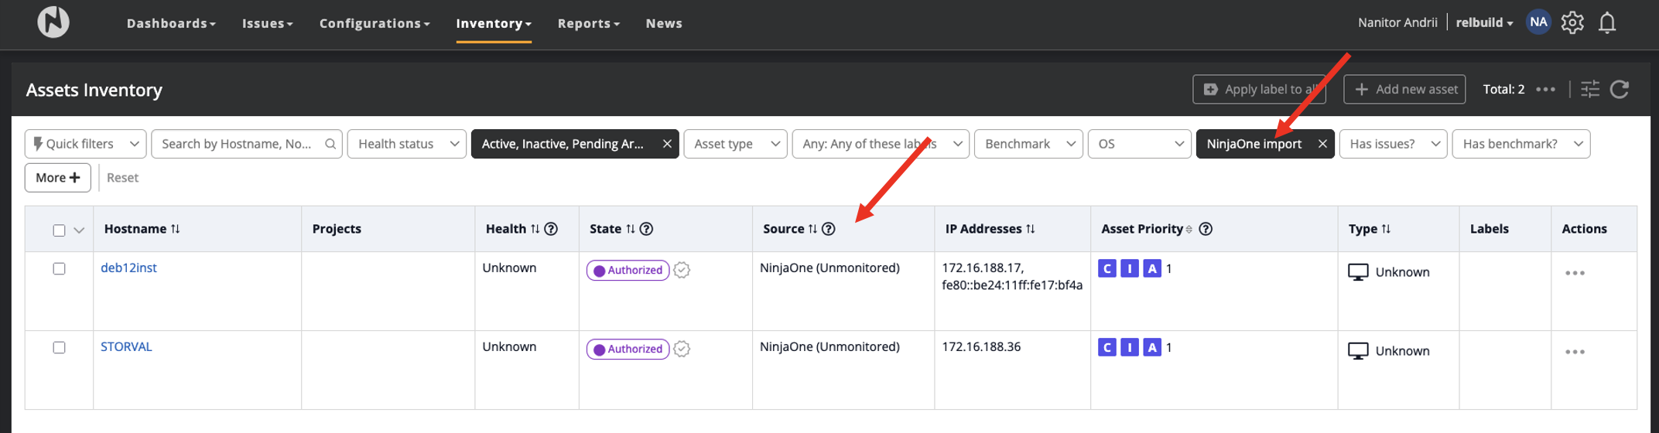Viewport: 1659px width, 433px height.
Task: Click the verified badge icon for deb12inst
Action: pyautogui.click(x=682, y=270)
